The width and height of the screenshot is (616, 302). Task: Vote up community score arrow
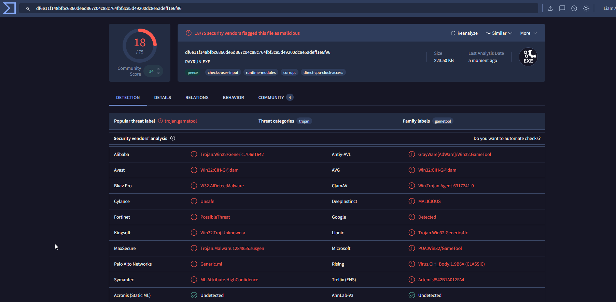pyautogui.click(x=158, y=69)
